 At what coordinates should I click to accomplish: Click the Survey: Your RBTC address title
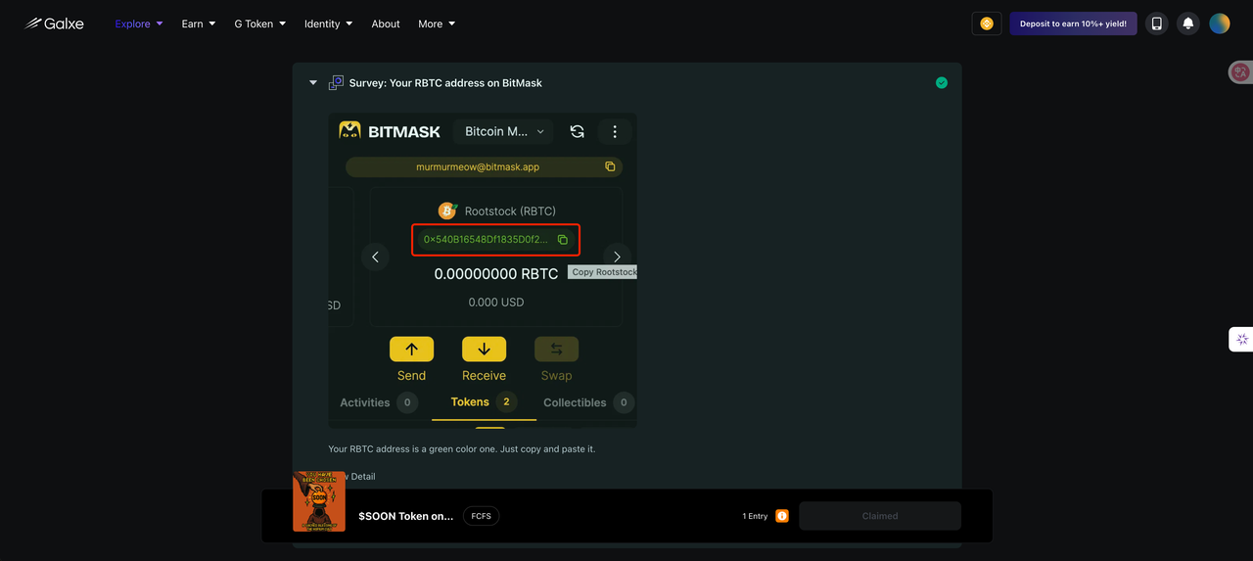click(x=445, y=83)
